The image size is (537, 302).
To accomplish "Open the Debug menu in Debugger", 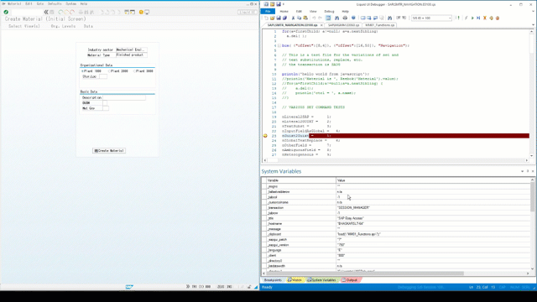I will tap(329, 11).
